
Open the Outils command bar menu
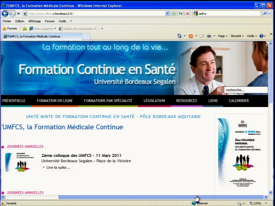(x=252, y=36)
